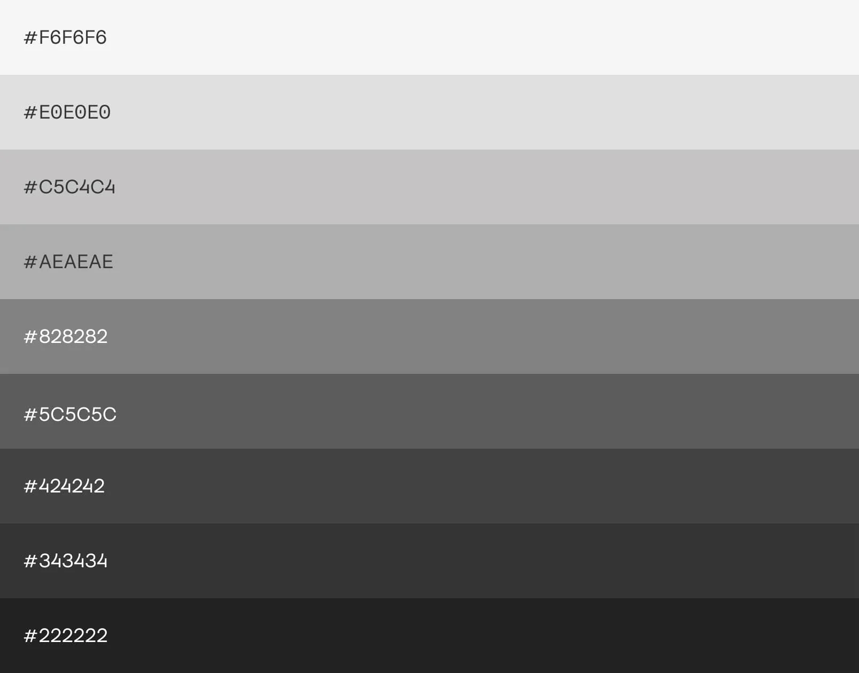Select the #F6F6F6 color swatch
This screenshot has width=859, height=673.
[430, 37]
